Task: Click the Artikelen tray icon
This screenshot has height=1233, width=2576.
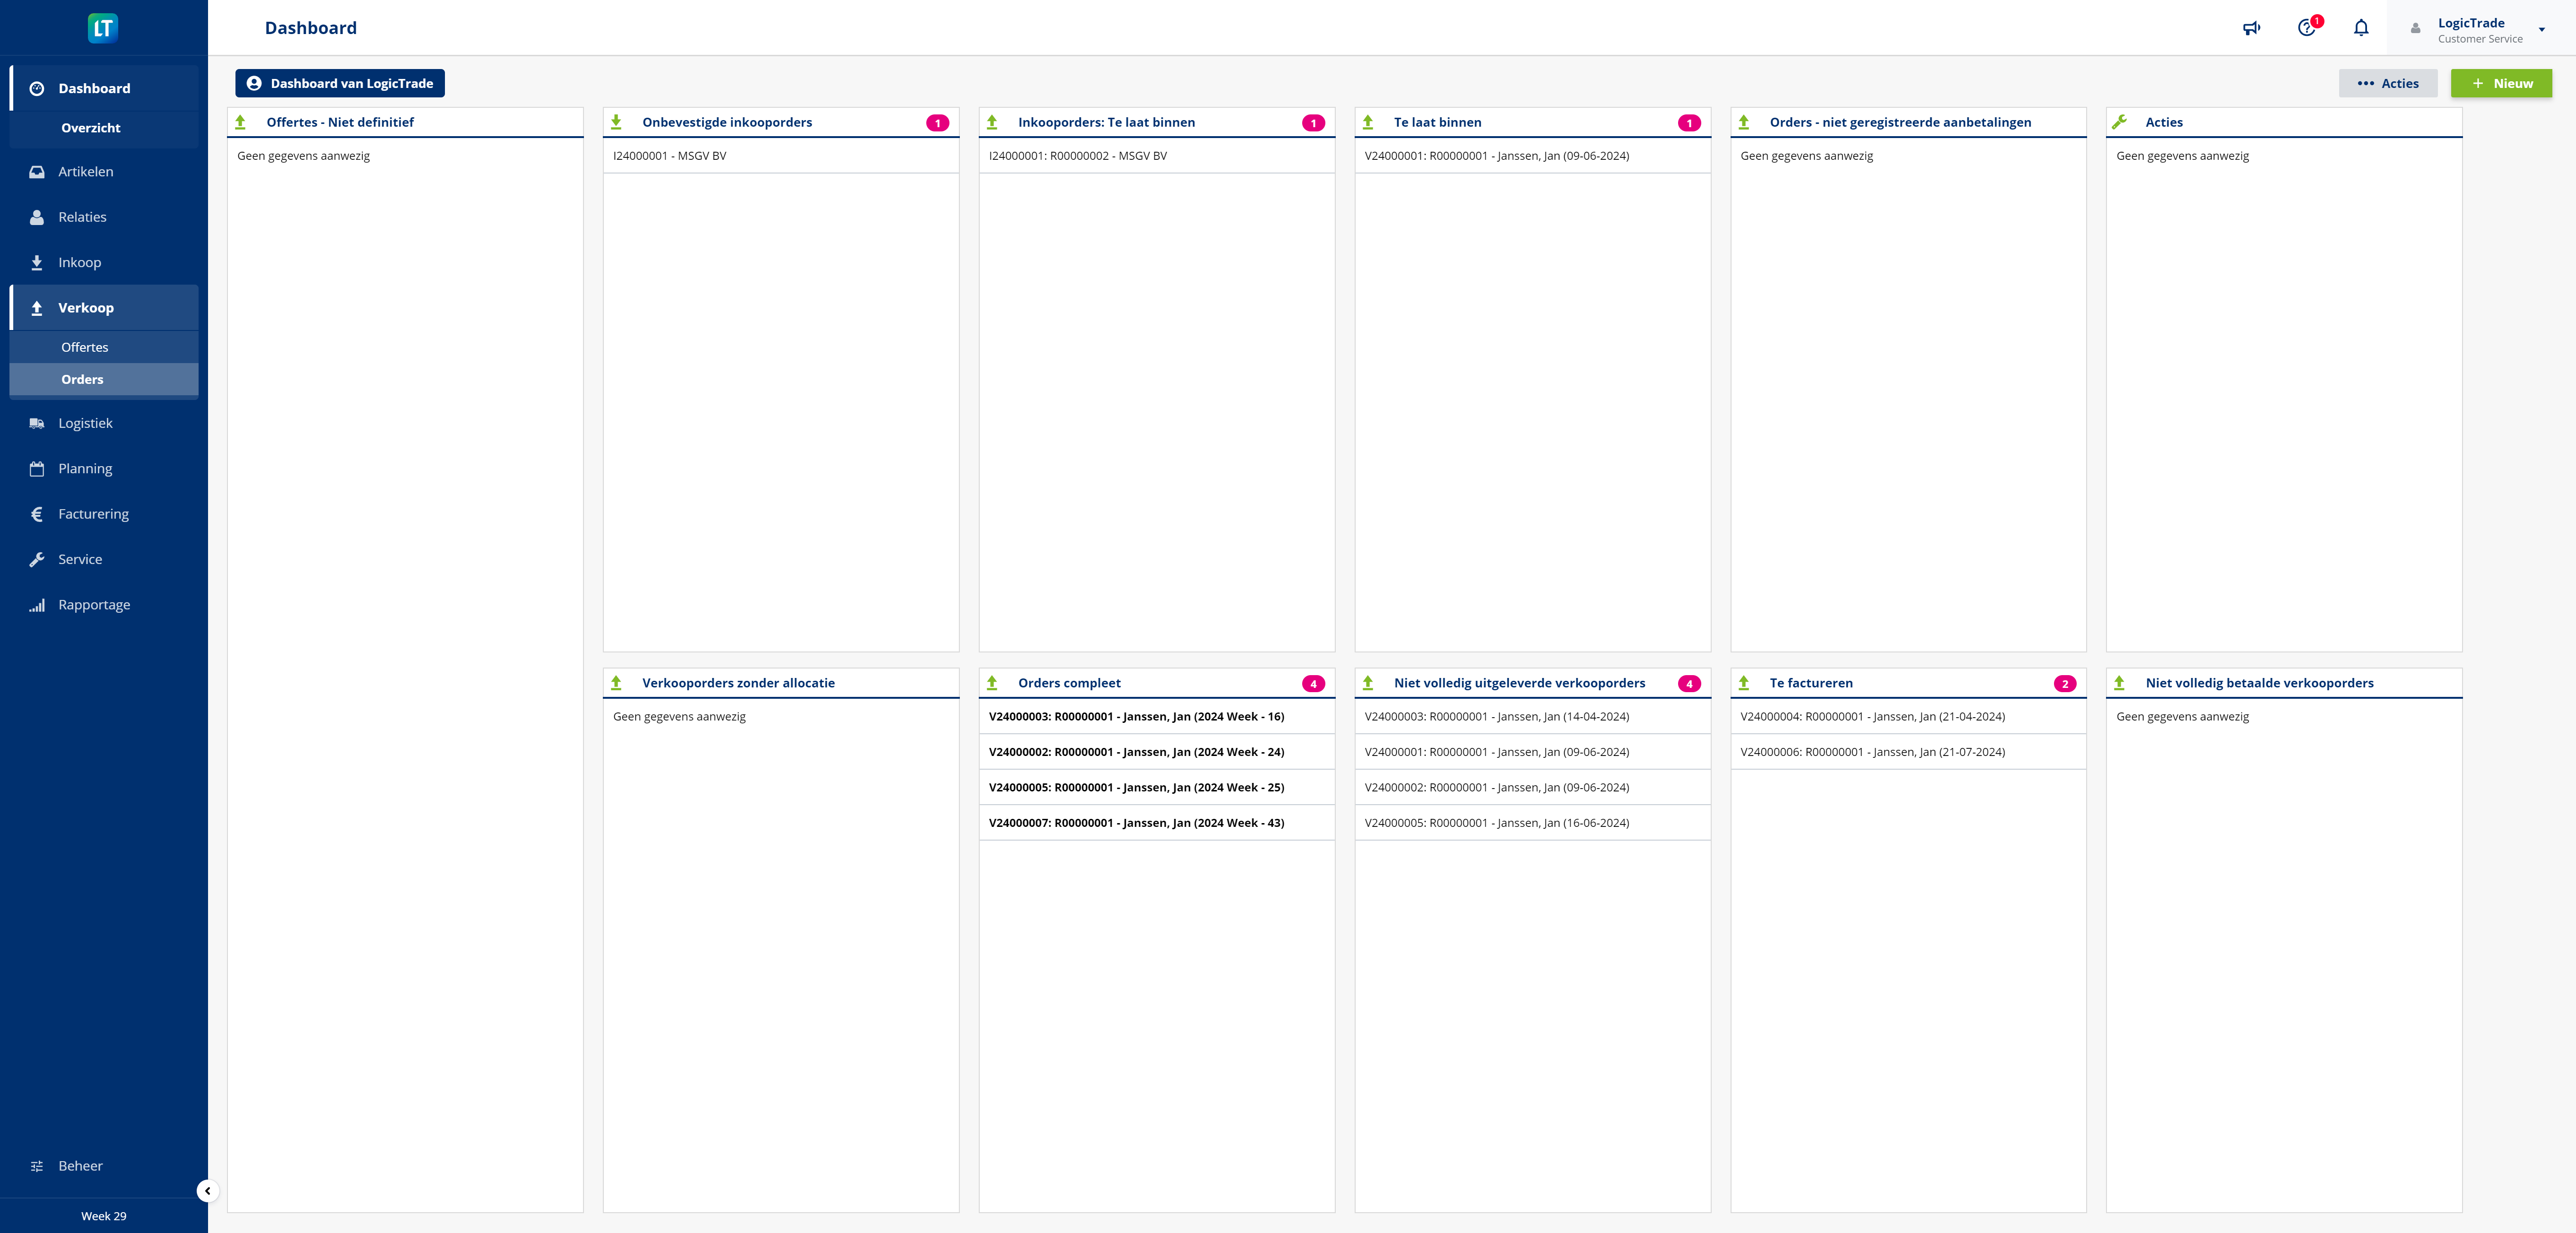Action: [37, 172]
